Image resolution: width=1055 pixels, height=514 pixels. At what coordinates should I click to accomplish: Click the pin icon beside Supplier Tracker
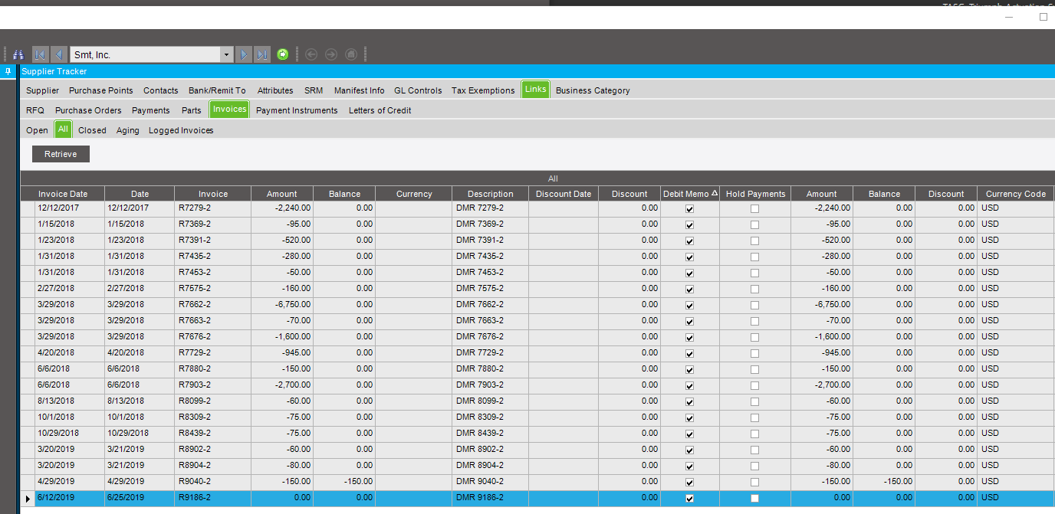pos(8,71)
